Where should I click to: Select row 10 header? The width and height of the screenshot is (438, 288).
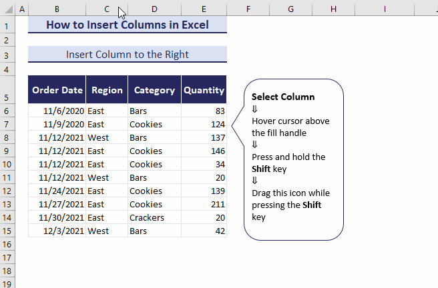[7, 164]
